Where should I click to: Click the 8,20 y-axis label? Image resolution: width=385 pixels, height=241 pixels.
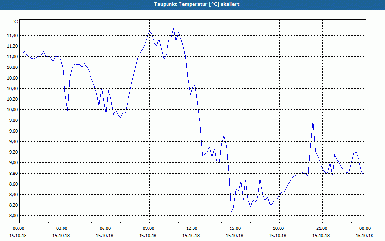[x=13, y=205]
